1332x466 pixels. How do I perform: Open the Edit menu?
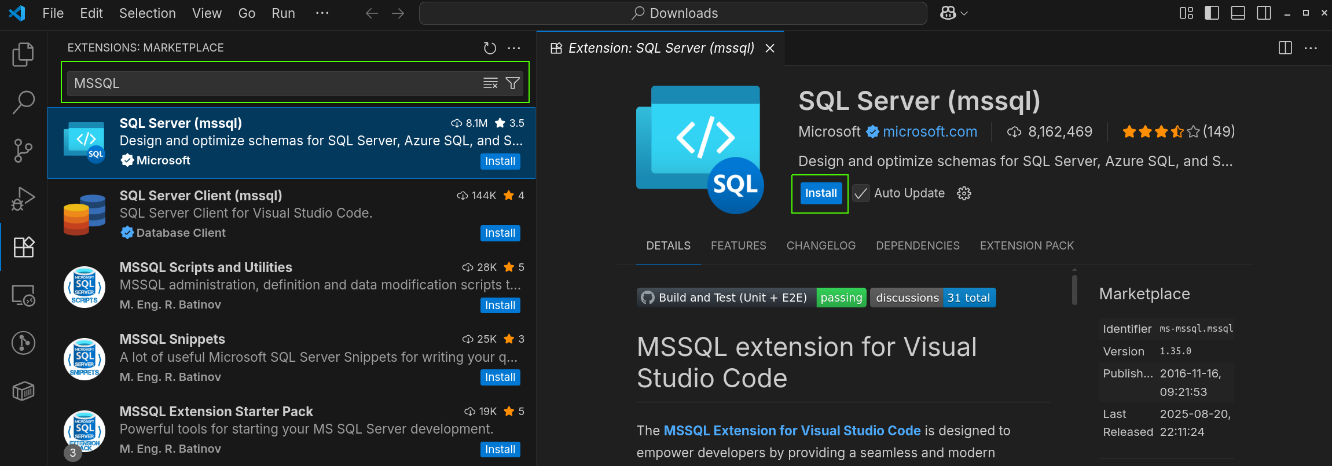[91, 13]
